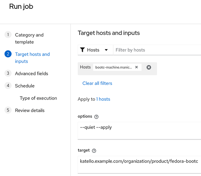Remove the bootc-machine host chip

(136, 67)
